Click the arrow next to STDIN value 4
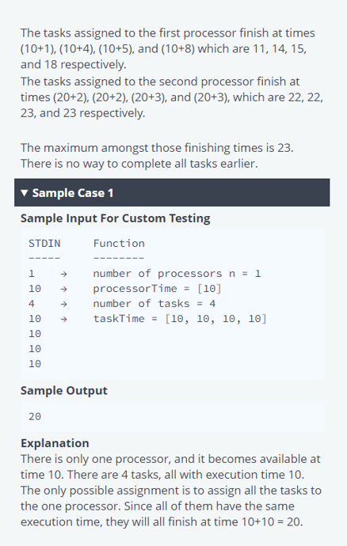The image size is (347, 546). pos(63,304)
